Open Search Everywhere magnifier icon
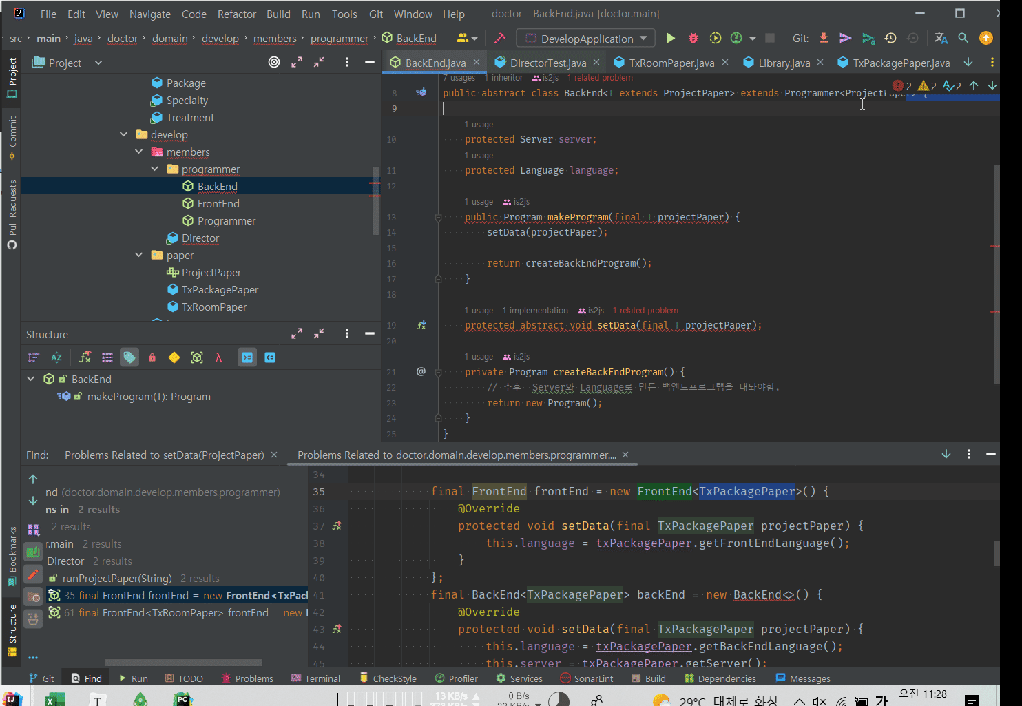Screen dimensions: 1022x706 tap(963, 39)
